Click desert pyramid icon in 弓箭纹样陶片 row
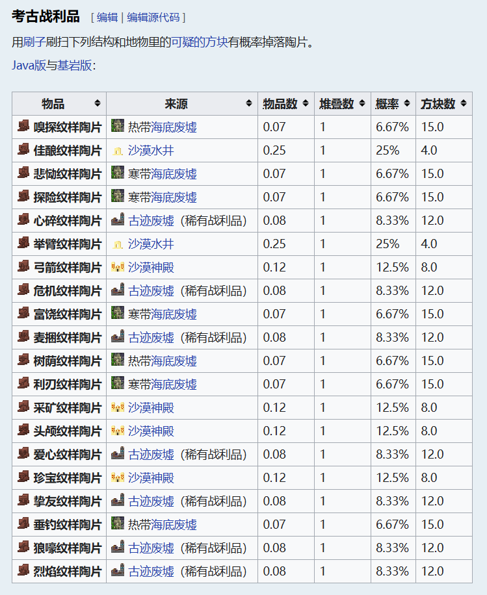 118,268
